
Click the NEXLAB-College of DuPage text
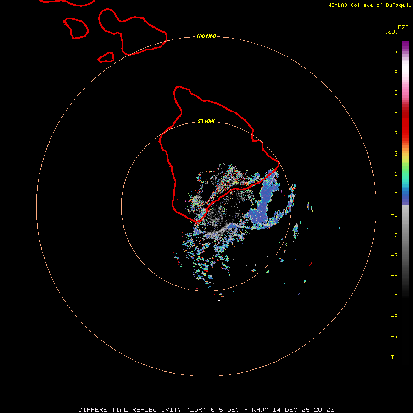pos(366,5)
